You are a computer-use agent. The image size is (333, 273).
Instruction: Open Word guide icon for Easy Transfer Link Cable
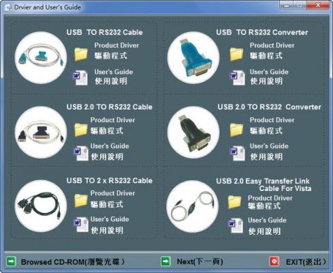(x=236, y=225)
